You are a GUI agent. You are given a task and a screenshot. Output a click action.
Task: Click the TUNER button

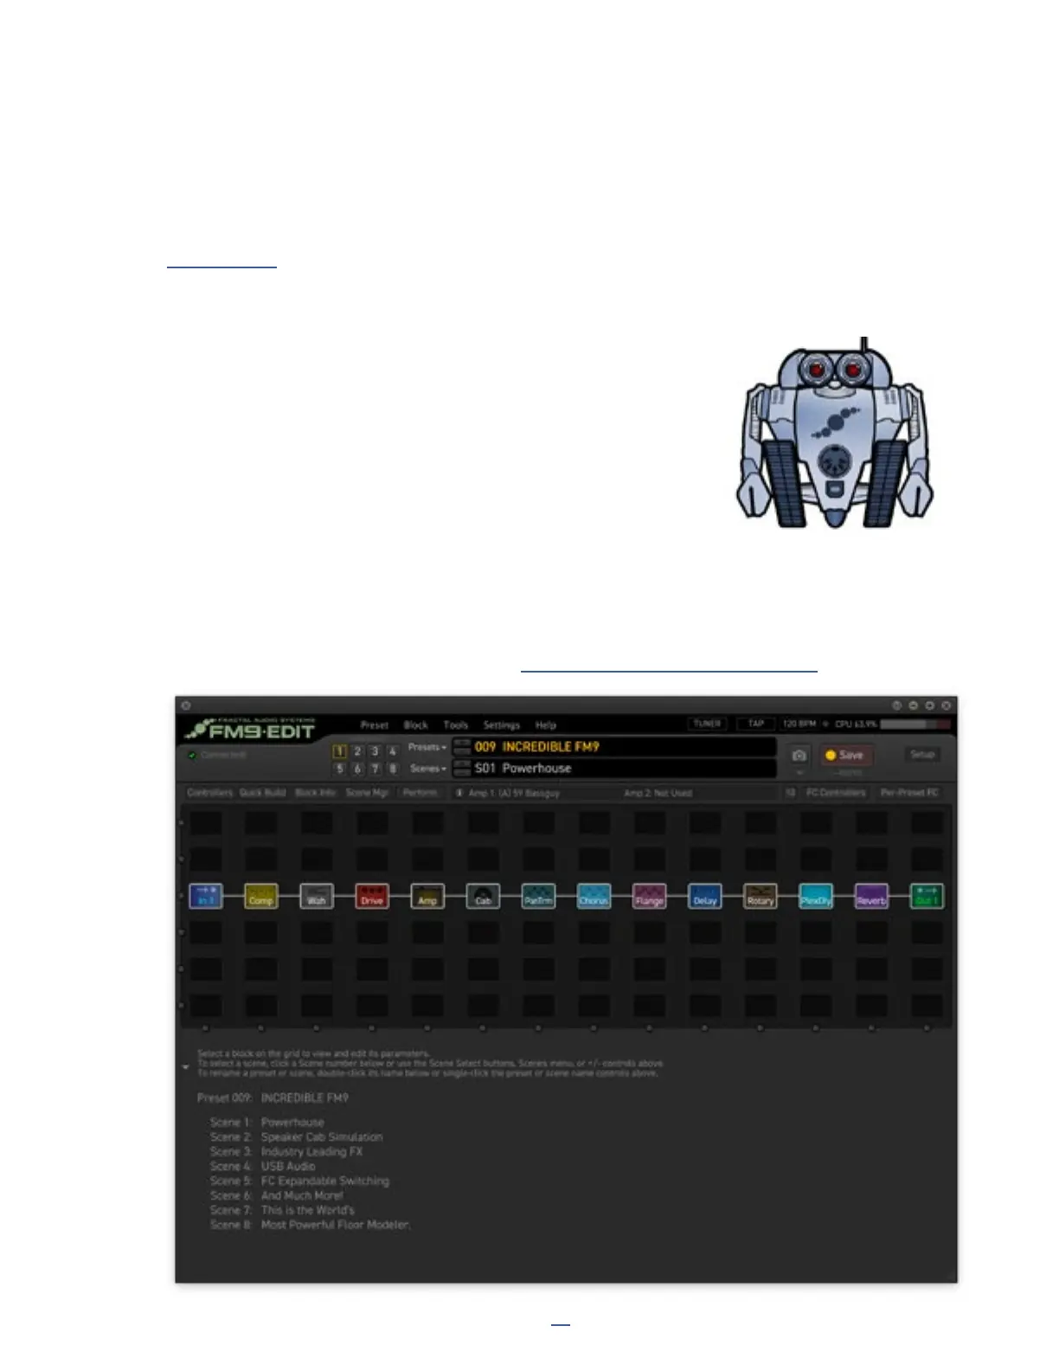pos(708,724)
